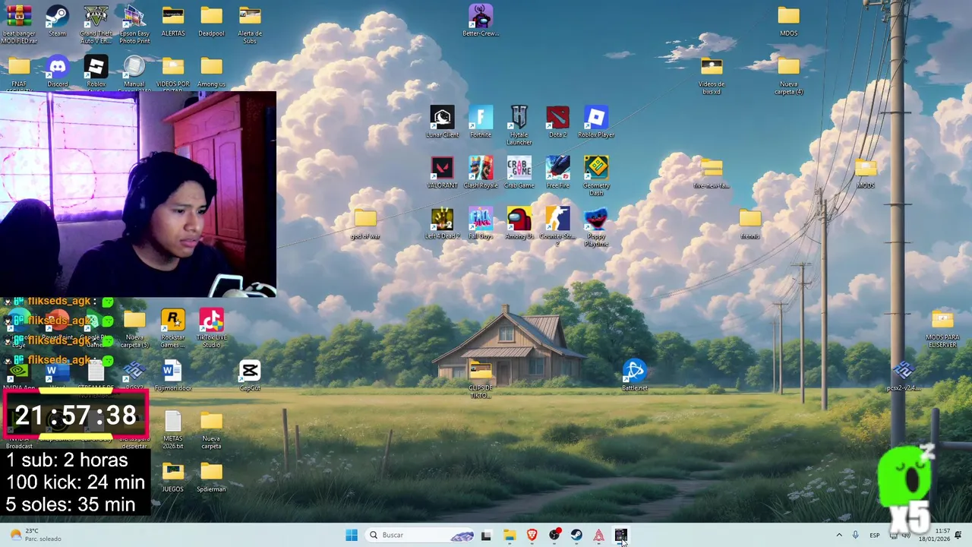Open the ALERTAS folder
Screen dimensions: 972x547
coord(173,21)
